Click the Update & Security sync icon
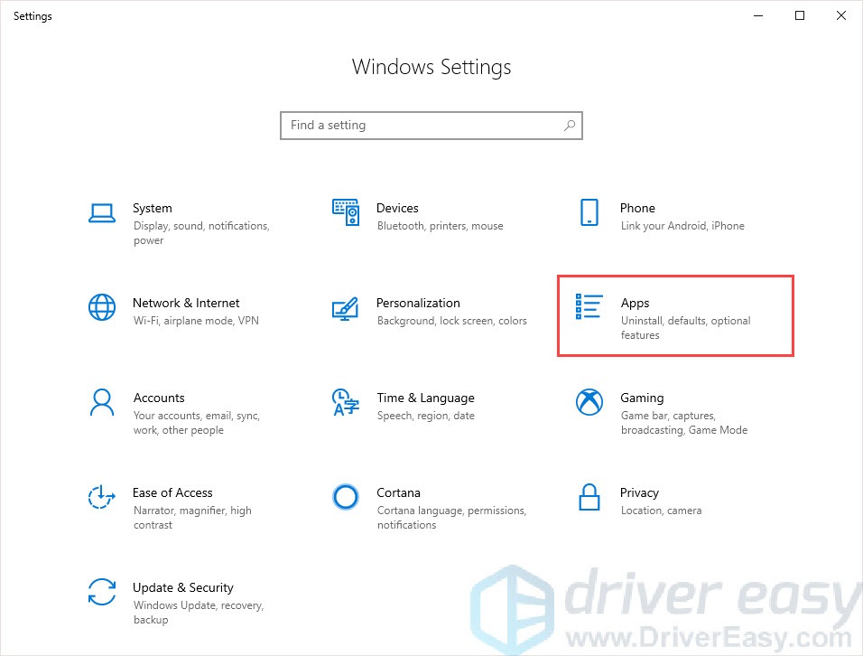Screen dimensions: 863x656 (x=102, y=592)
